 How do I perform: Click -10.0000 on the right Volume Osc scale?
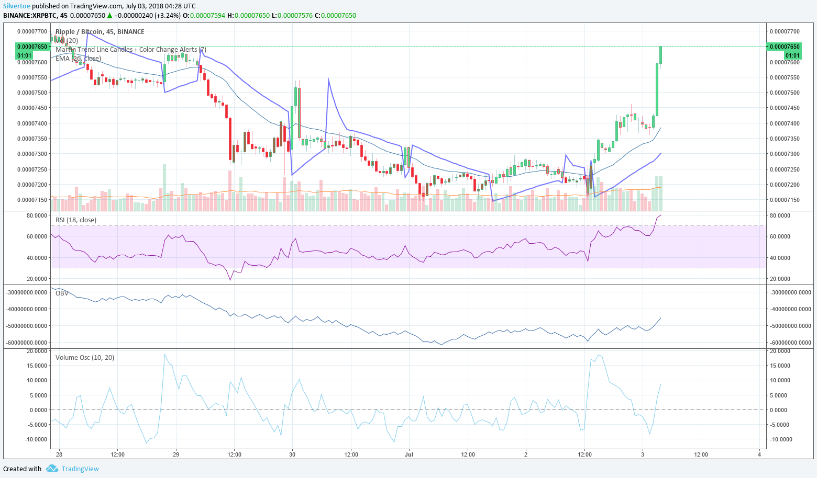780,440
